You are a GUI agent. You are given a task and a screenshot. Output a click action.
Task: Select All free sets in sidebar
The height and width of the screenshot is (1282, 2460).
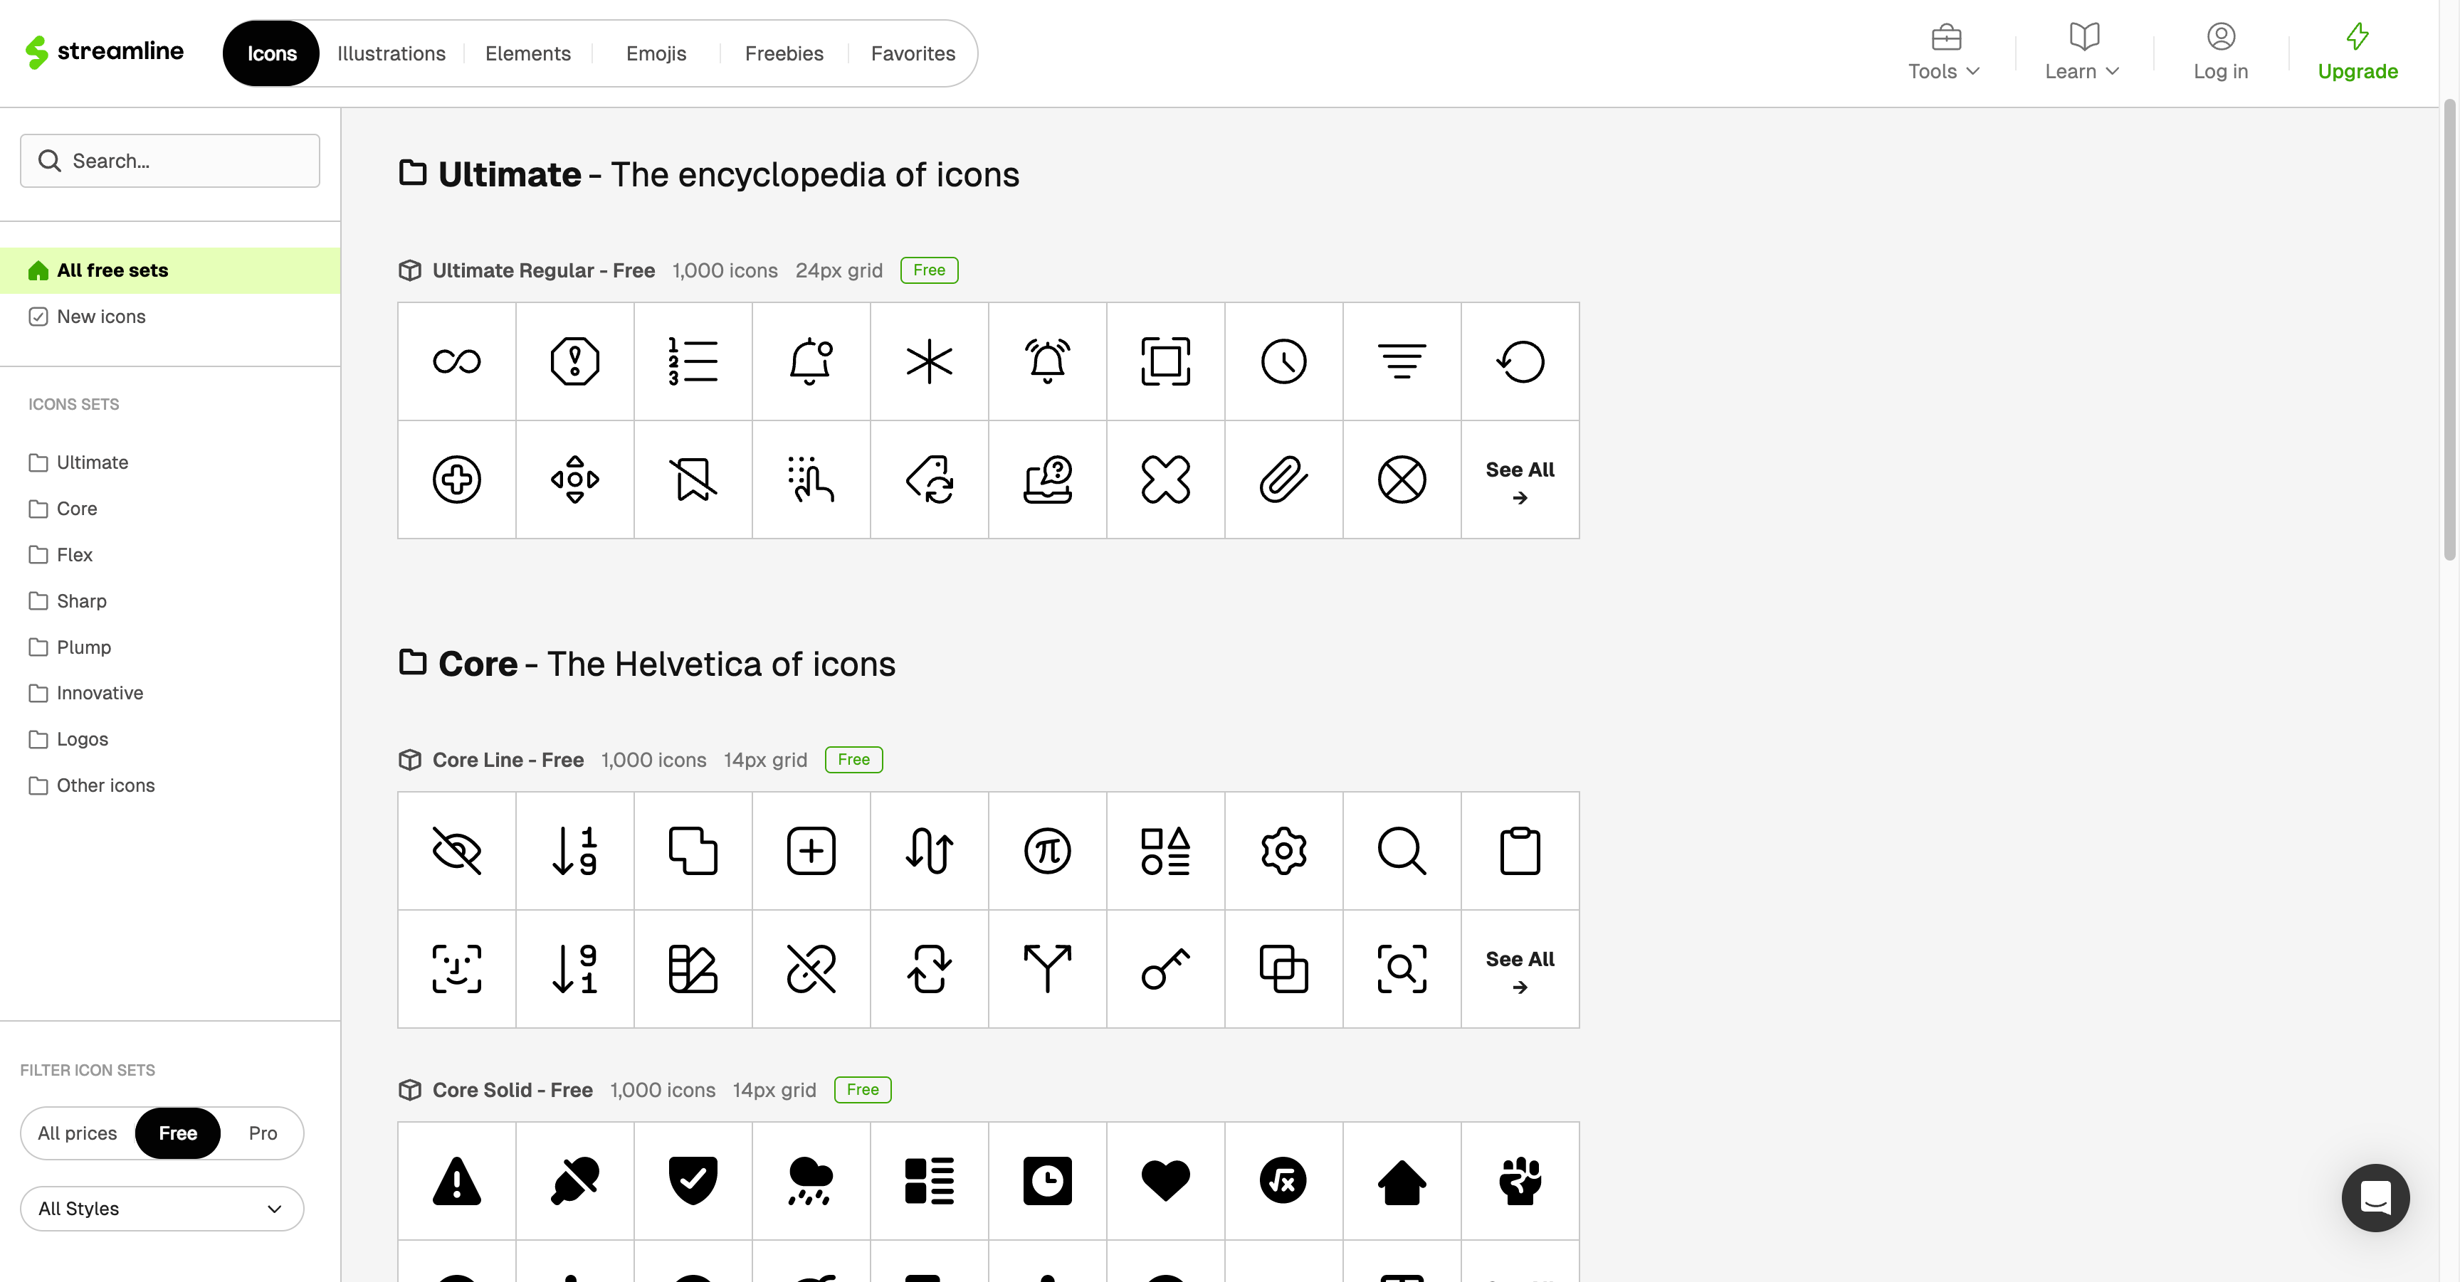[x=170, y=271]
